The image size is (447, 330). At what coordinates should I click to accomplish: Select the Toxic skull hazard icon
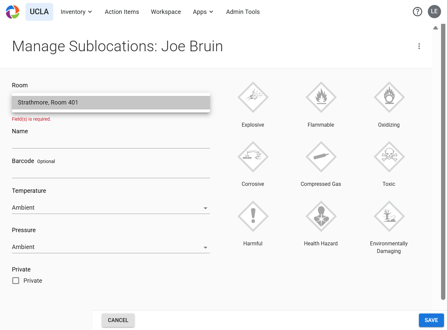tap(389, 157)
